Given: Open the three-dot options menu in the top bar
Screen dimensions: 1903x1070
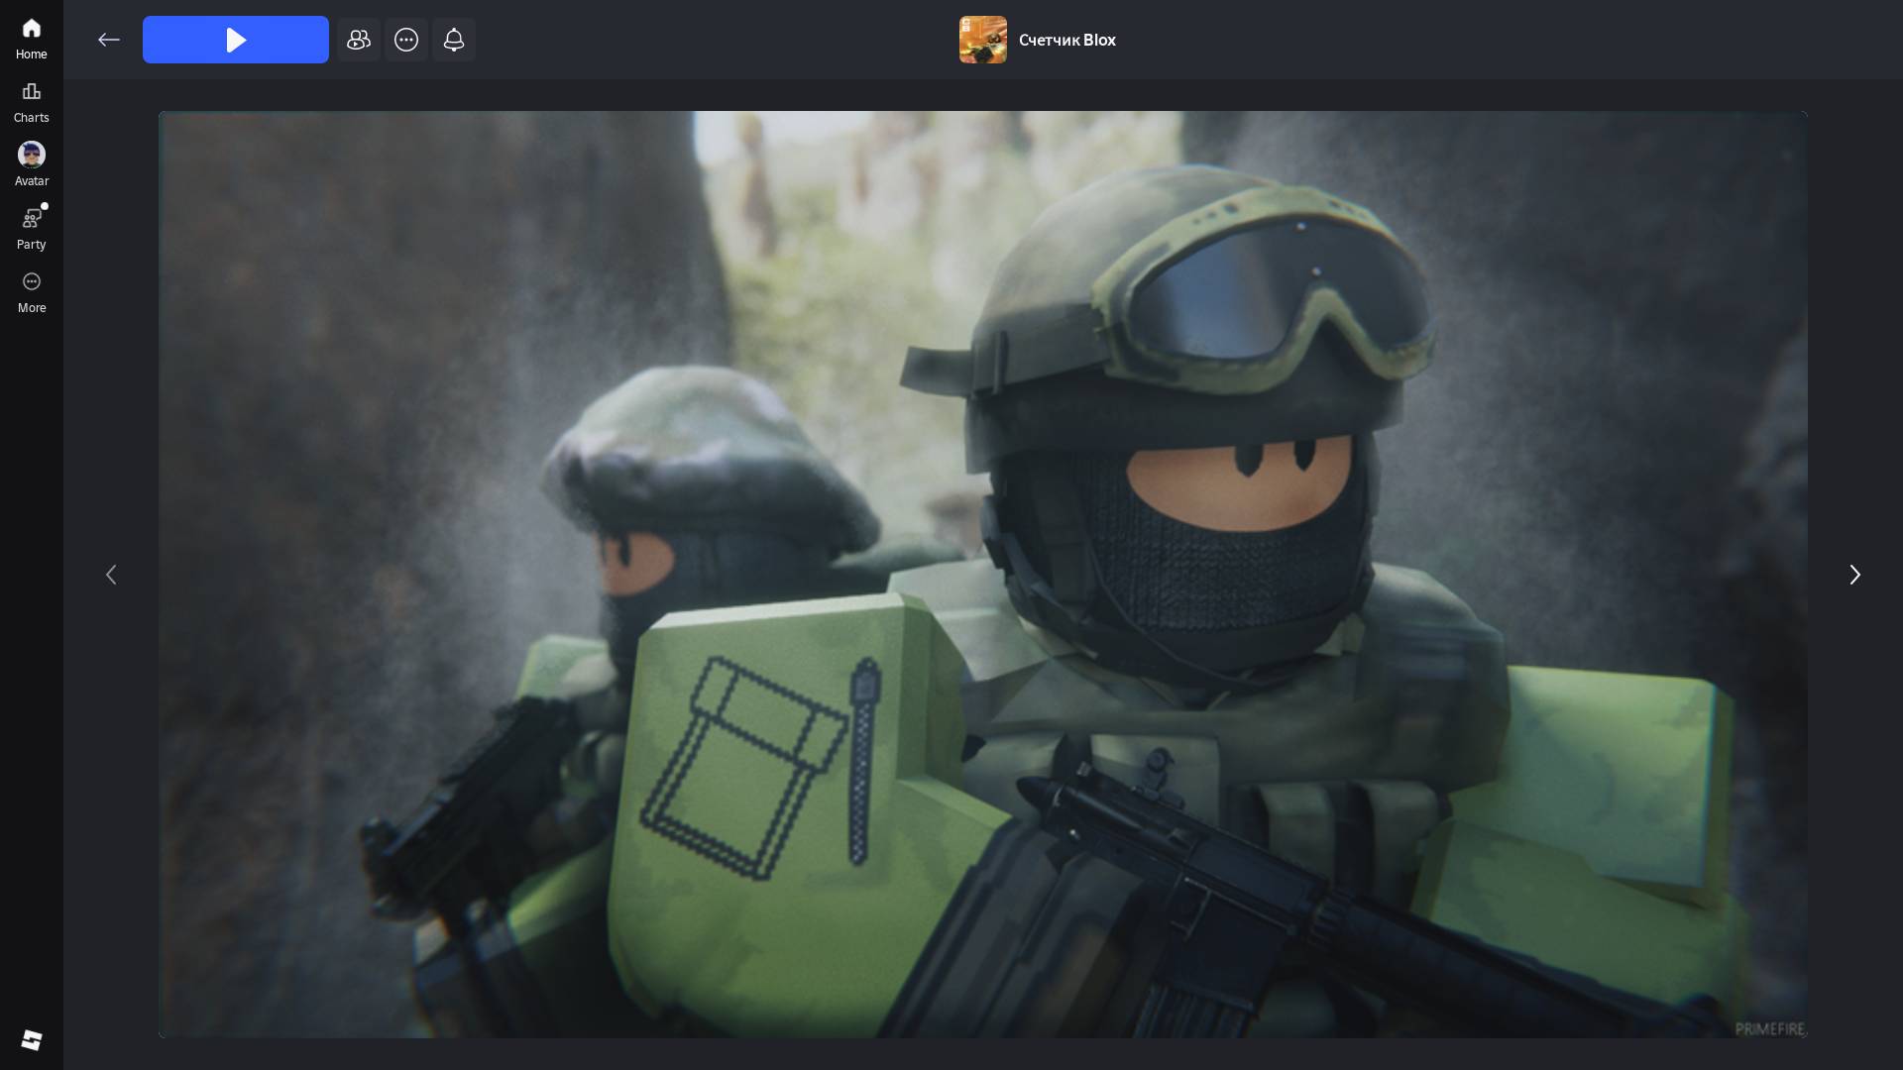Looking at the screenshot, I should [406, 40].
